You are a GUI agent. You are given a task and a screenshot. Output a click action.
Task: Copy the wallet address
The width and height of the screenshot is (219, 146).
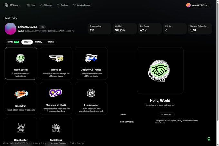click(x=73, y=31)
